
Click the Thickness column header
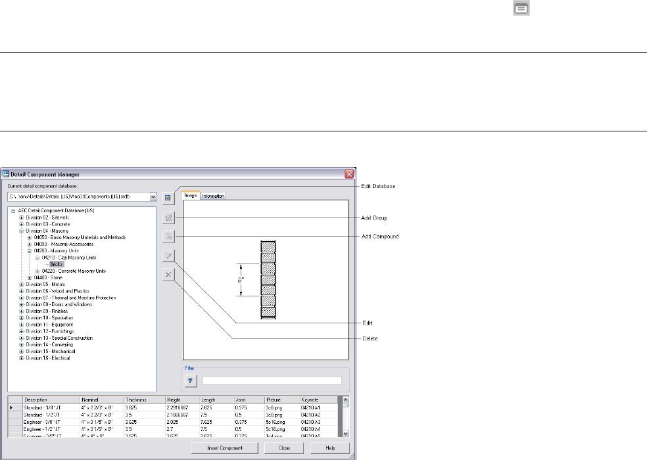tap(145, 400)
